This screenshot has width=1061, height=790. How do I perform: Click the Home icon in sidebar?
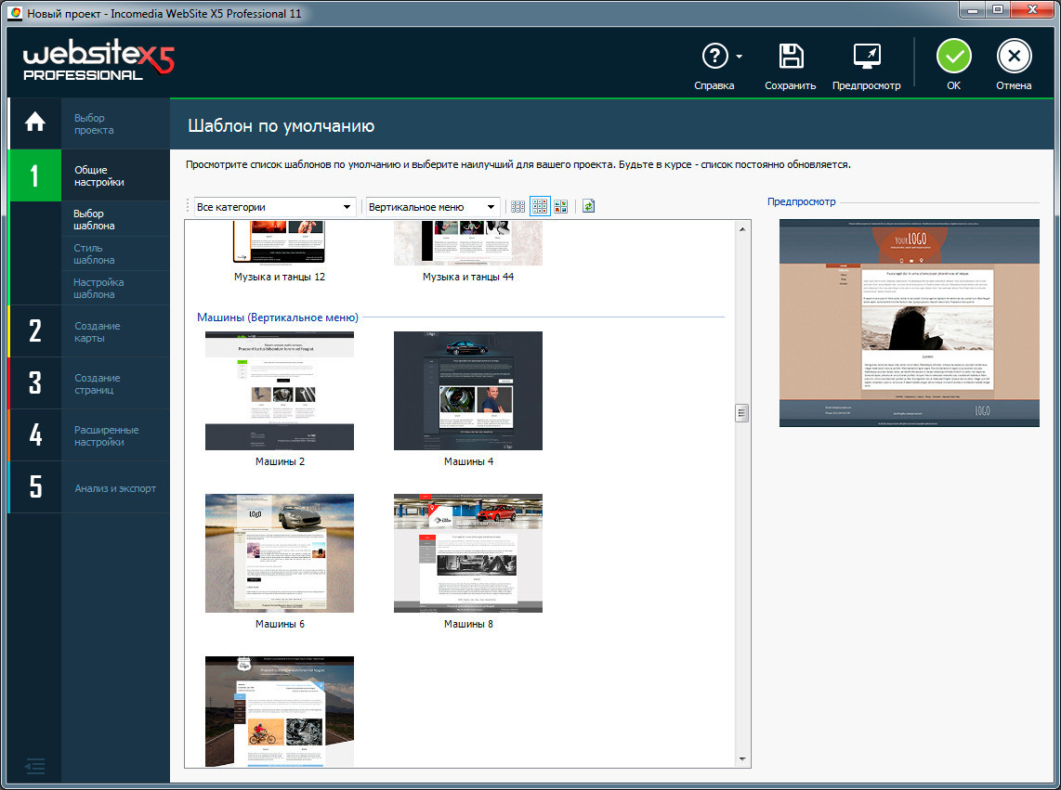34,123
